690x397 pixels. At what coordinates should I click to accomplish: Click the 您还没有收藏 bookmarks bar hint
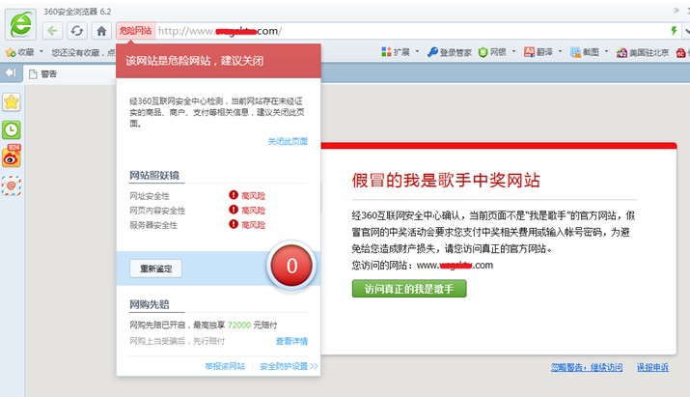[x=82, y=52]
